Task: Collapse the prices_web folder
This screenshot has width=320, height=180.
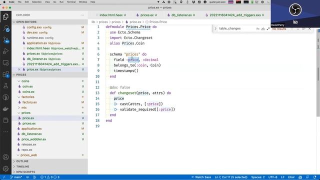Action: pyautogui.click(x=29, y=155)
